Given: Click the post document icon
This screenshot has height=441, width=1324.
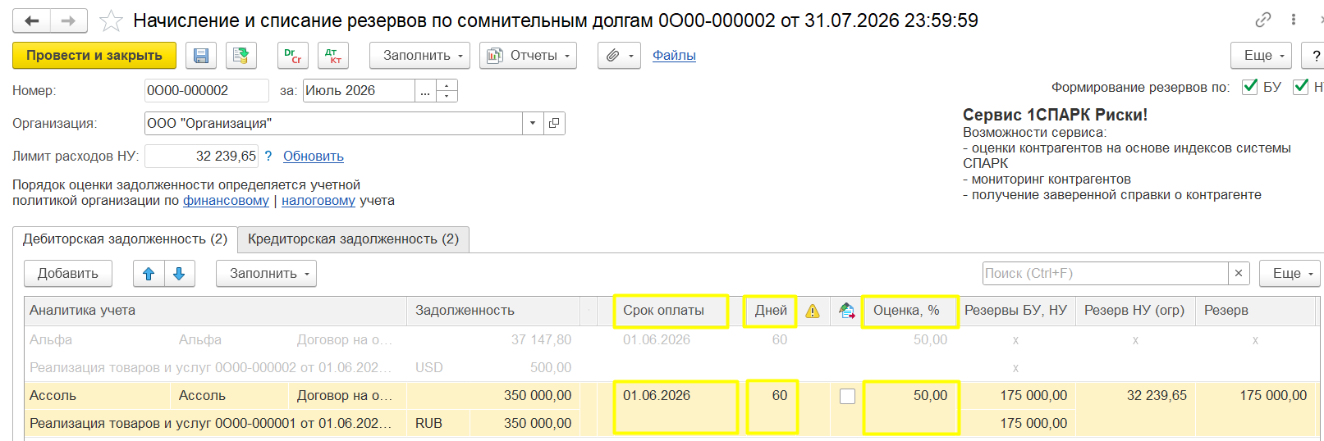Looking at the screenshot, I should click(x=241, y=56).
